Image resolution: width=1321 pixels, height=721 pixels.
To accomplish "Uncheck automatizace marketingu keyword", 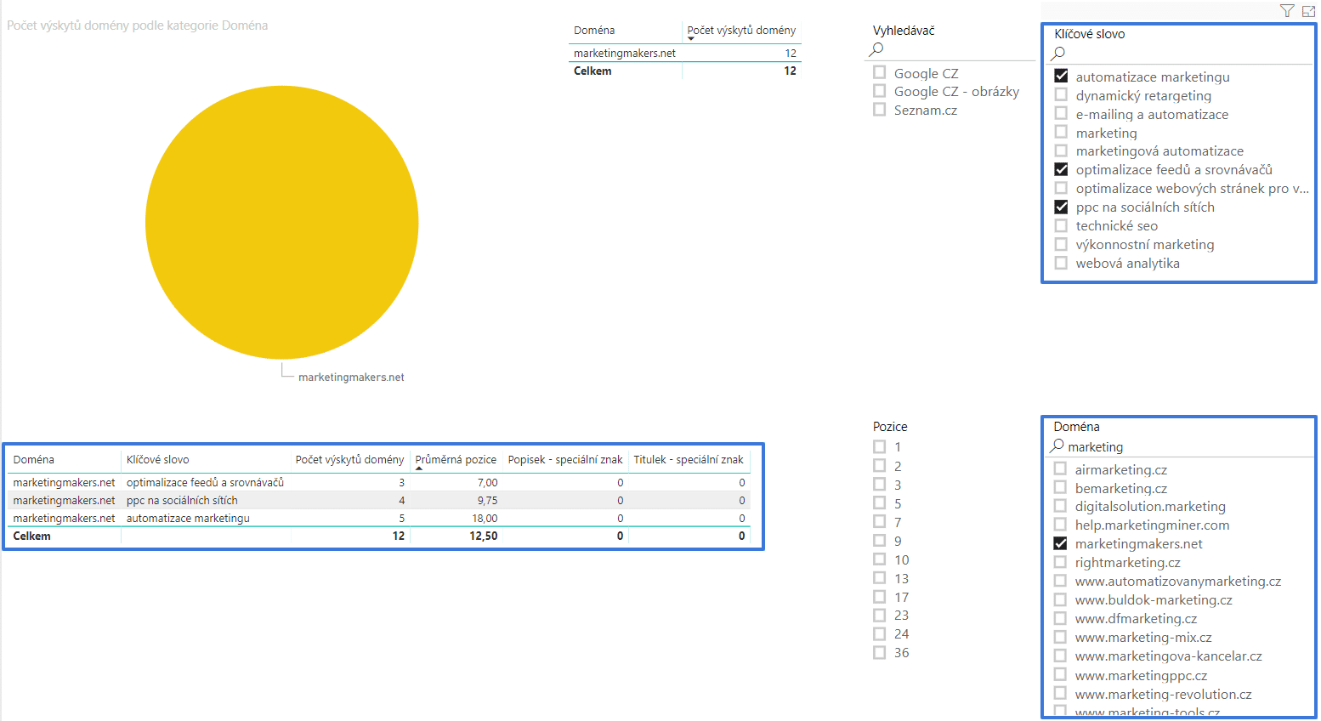I will pyautogui.click(x=1061, y=77).
